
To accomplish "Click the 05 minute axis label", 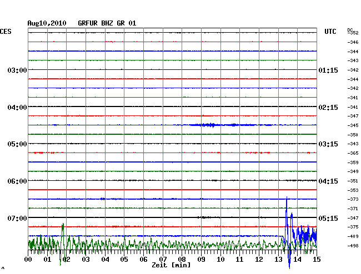I will click(x=124, y=259).
